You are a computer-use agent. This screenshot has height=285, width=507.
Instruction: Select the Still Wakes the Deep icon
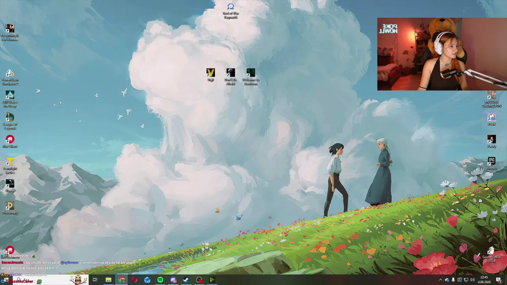(10, 99)
